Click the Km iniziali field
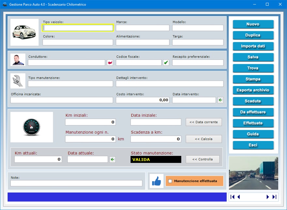This screenshot has height=210, width=287. pyautogui.click(x=90, y=122)
